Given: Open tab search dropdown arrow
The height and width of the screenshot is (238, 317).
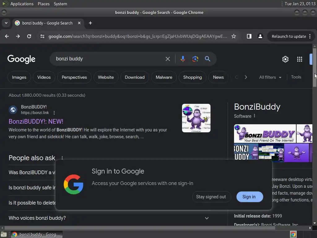Looking at the screenshot, I should coord(6,23).
